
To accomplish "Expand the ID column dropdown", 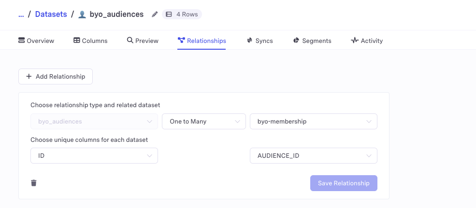I will click(x=94, y=156).
